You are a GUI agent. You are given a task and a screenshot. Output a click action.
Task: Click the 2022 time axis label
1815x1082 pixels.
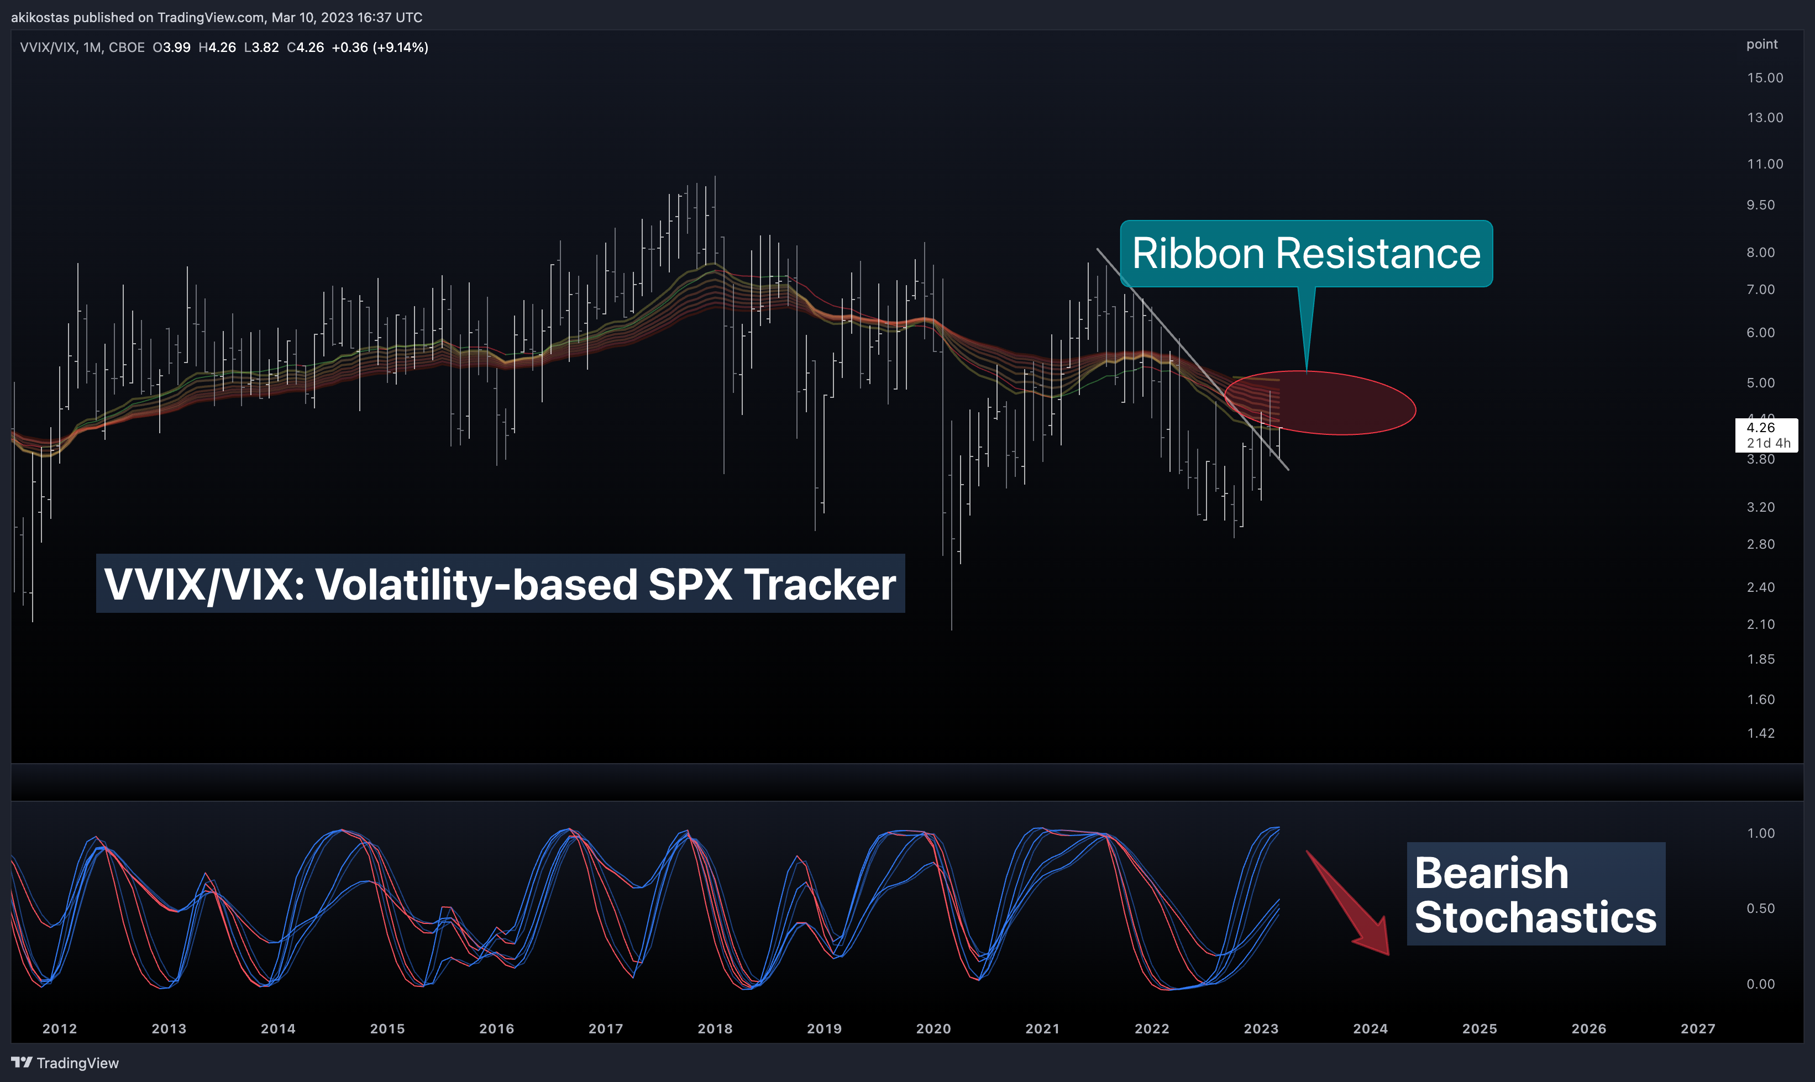[x=1152, y=1029]
